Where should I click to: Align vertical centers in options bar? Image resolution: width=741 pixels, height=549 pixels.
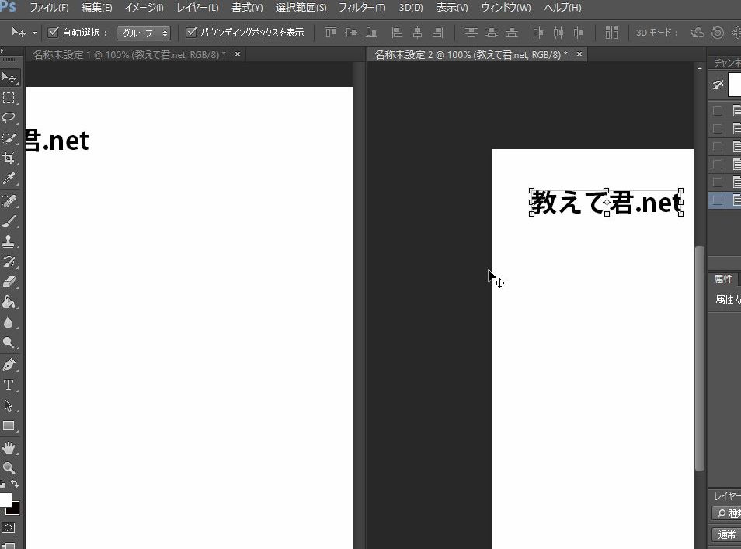[351, 33]
